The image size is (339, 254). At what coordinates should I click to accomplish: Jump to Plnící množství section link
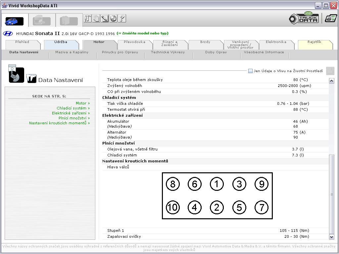[74, 118]
